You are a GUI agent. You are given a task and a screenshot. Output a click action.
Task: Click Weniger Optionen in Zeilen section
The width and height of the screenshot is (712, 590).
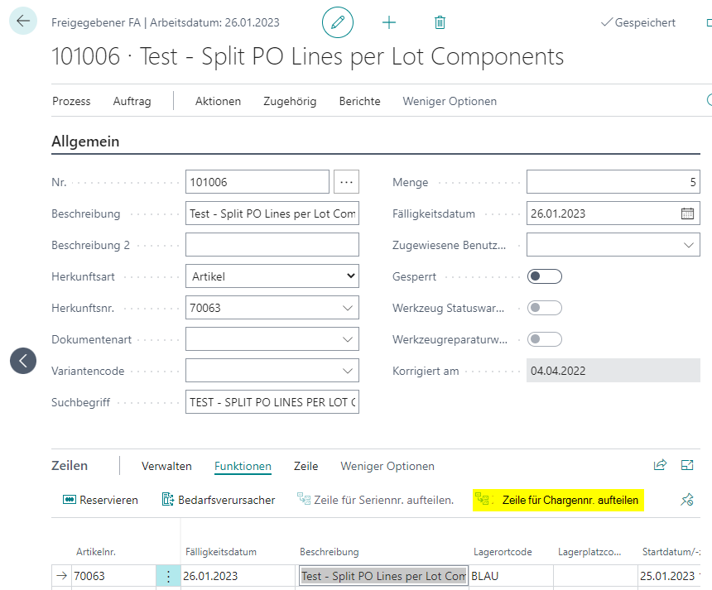[x=387, y=466]
